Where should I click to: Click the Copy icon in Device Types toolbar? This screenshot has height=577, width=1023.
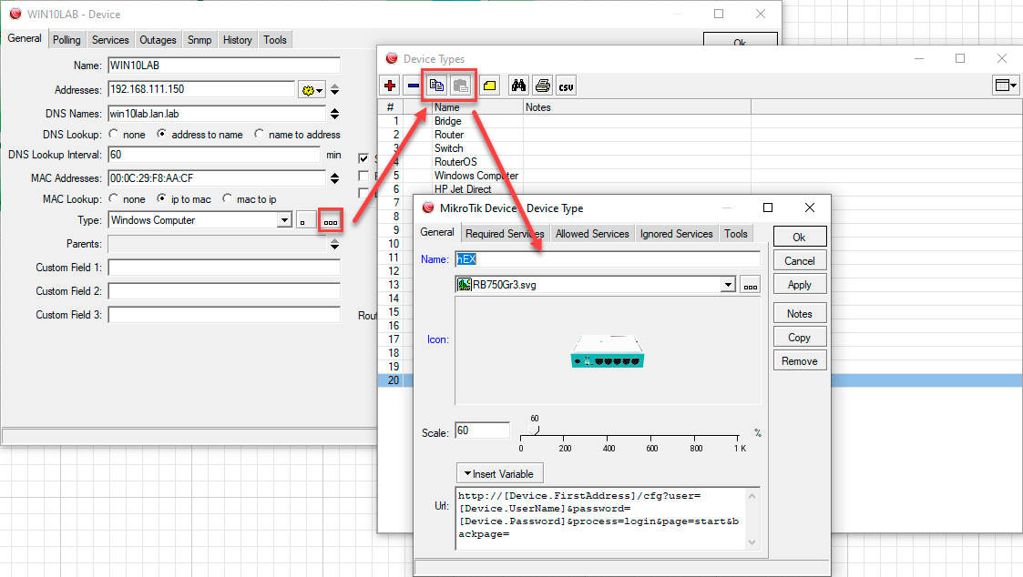click(x=436, y=86)
